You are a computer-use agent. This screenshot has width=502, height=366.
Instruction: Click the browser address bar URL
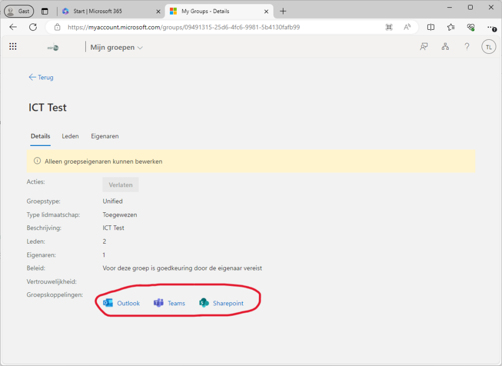[x=183, y=27]
